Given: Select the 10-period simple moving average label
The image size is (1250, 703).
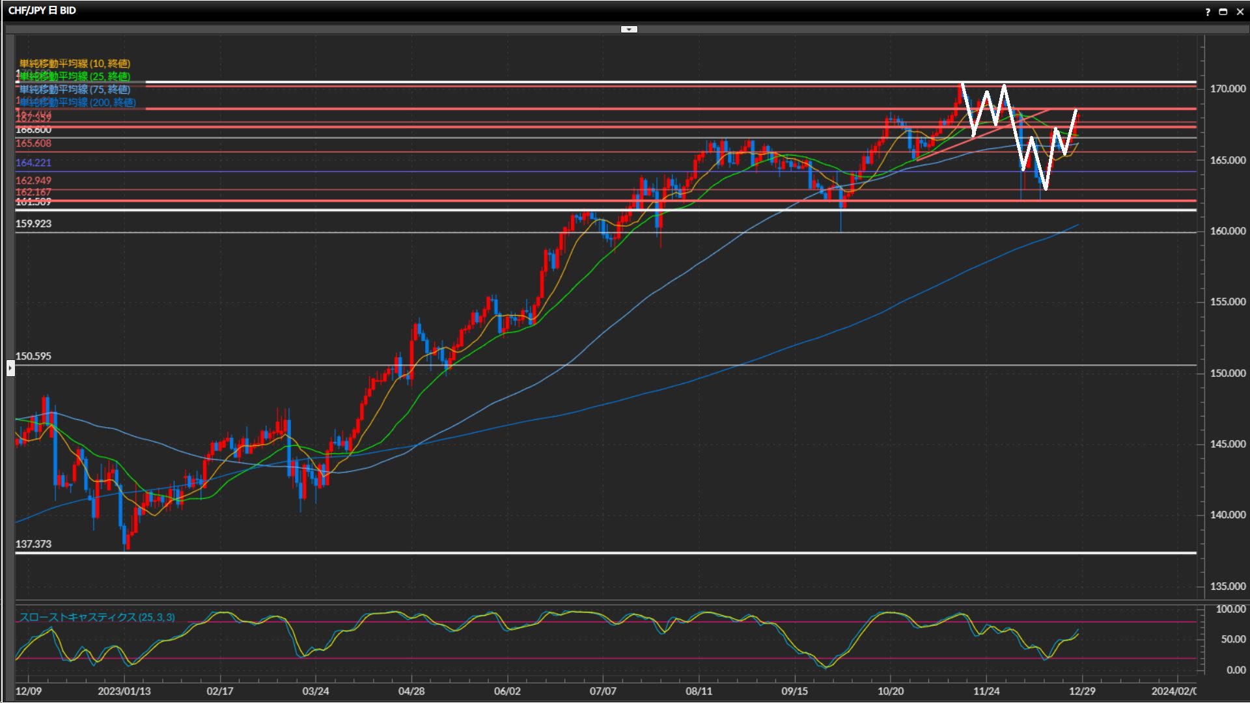Looking at the screenshot, I should coord(74,63).
